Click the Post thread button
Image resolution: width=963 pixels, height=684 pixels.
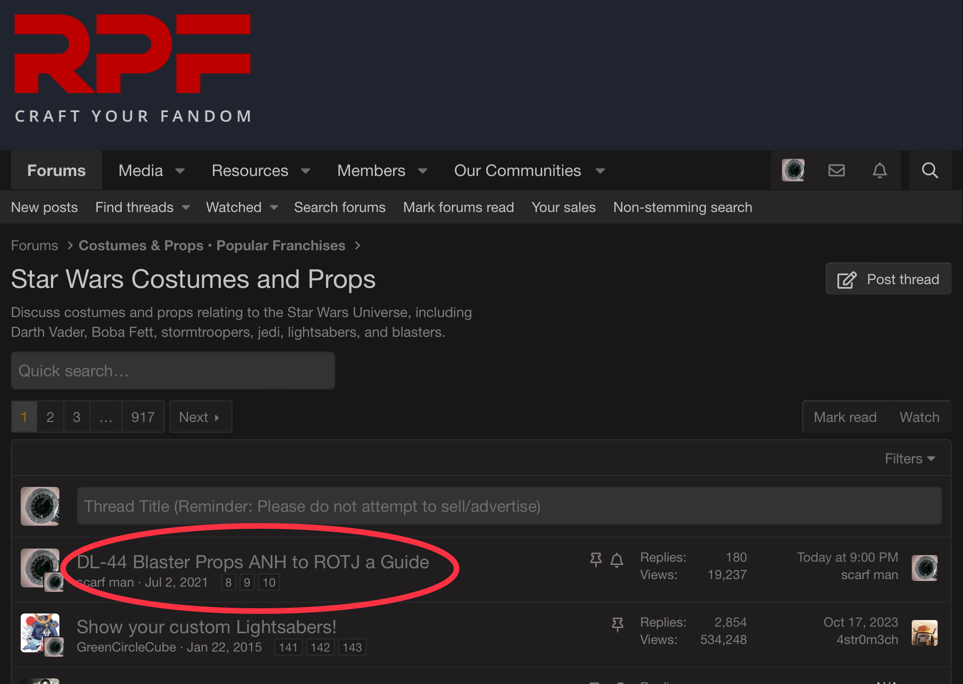(x=888, y=279)
